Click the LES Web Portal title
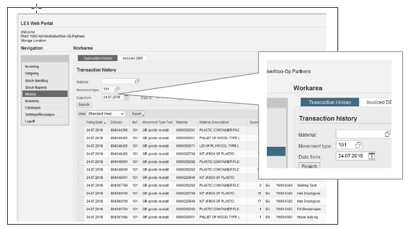Image resolution: width=413 pixels, height=230 pixels. tap(37, 23)
